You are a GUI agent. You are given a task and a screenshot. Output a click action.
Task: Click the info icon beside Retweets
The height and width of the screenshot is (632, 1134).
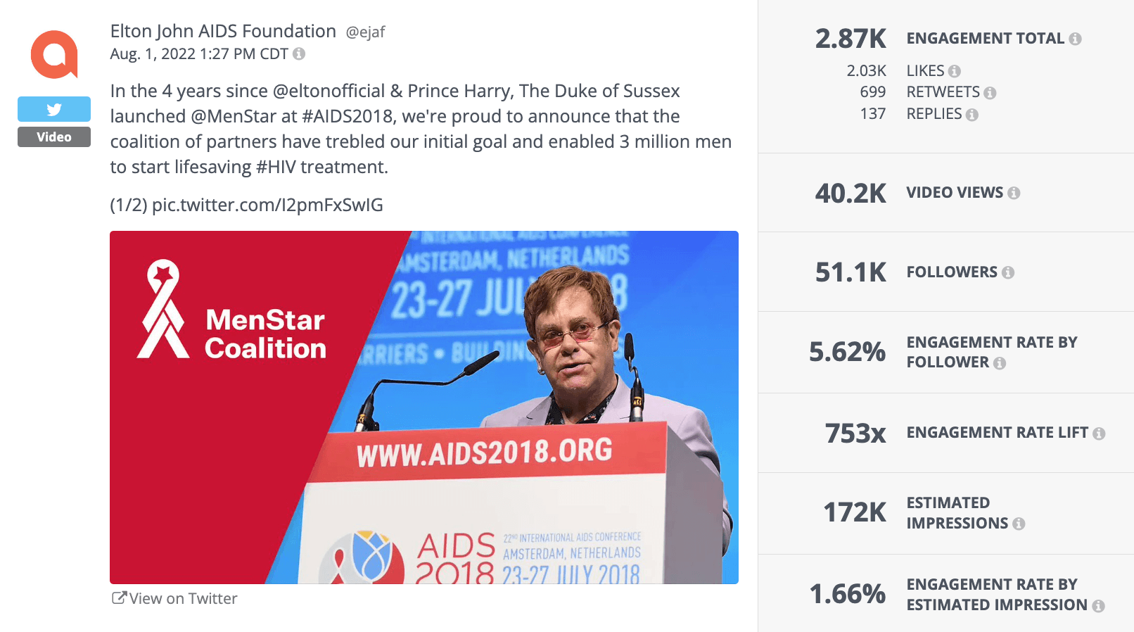point(990,93)
